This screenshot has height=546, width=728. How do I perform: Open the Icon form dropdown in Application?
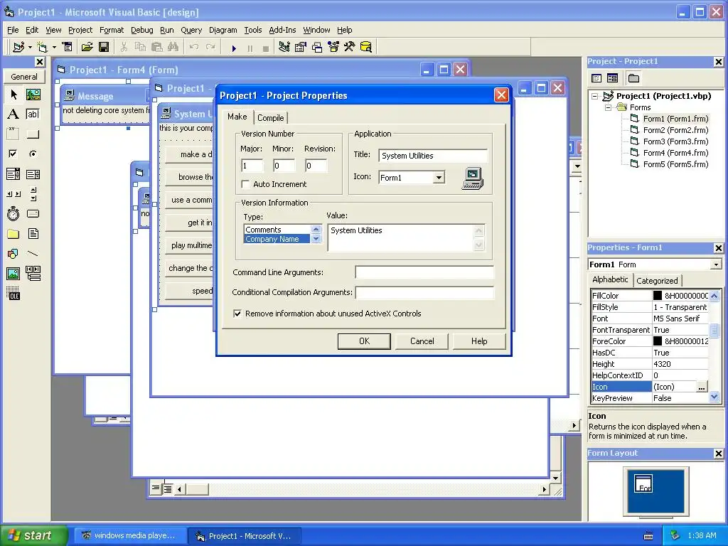pyautogui.click(x=438, y=177)
